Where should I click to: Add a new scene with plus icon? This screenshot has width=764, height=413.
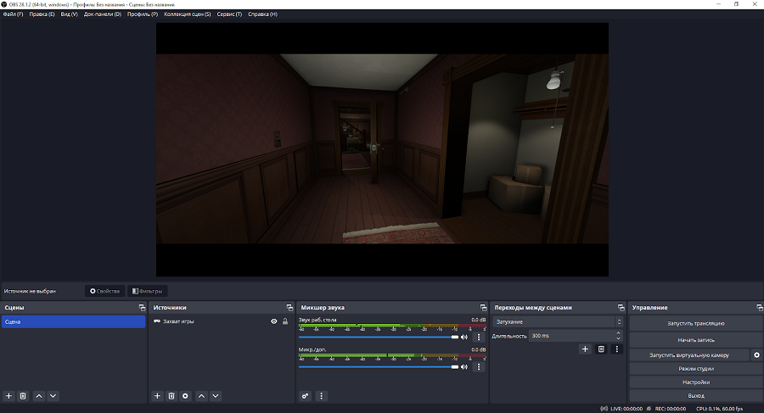9,396
